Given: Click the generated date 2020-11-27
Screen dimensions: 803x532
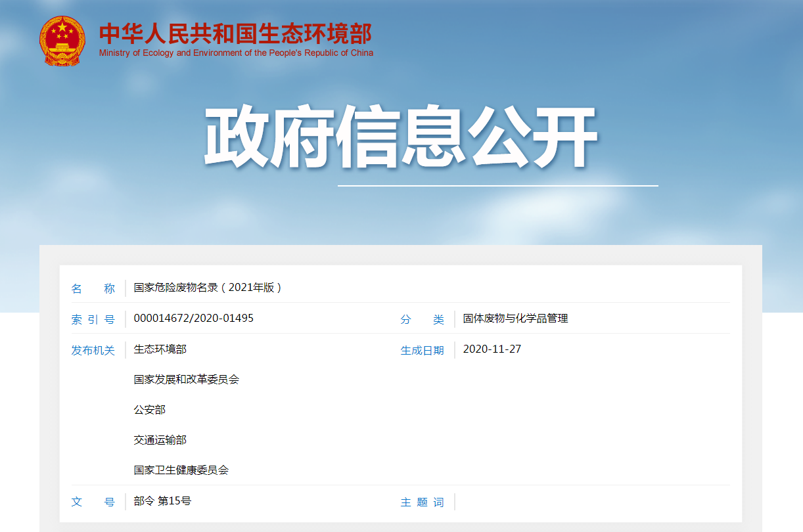Looking at the screenshot, I should tap(492, 349).
